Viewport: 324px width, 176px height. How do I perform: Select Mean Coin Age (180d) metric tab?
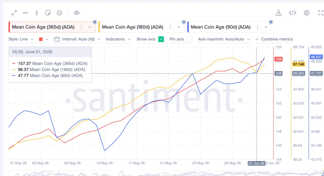pos(133,27)
